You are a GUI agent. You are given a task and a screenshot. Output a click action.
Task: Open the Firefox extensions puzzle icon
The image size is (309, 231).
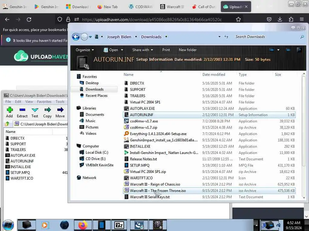pos(291,19)
